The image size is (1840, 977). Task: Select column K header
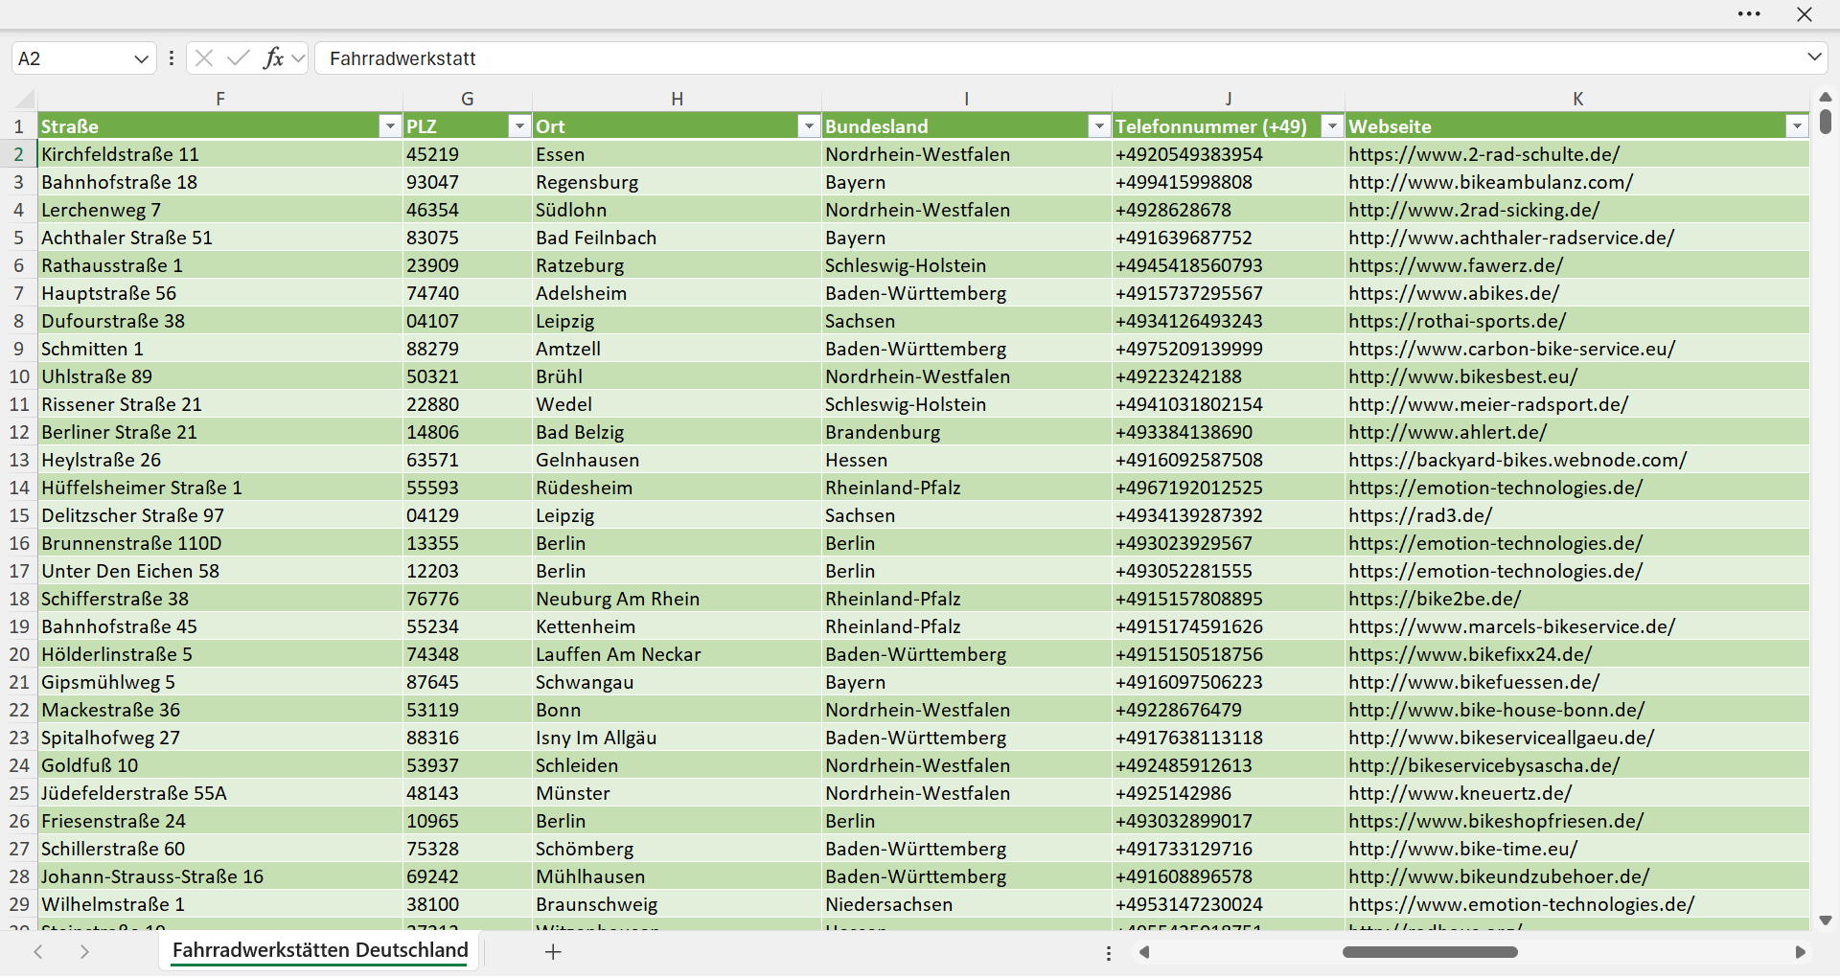pyautogui.click(x=1577, y=99)
